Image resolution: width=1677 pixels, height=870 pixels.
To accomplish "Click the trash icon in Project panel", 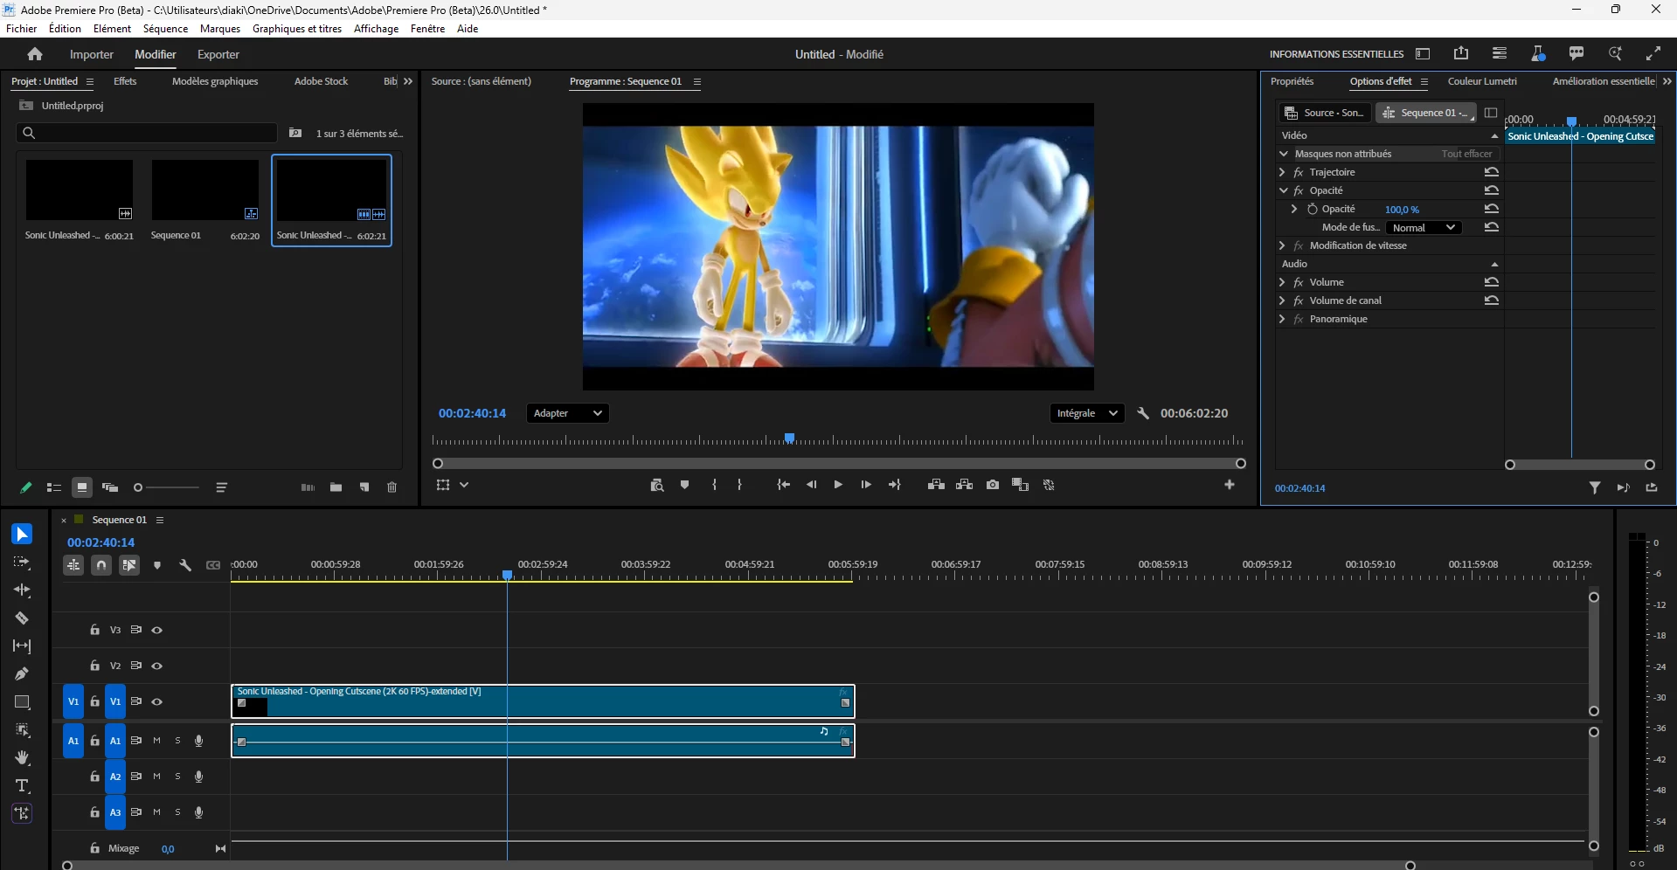I will click(392, 487).
